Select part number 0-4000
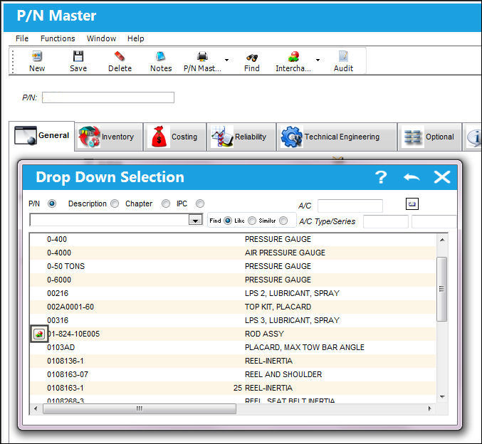This screenshot has width=482, height=444. click(x=59, y=253)
